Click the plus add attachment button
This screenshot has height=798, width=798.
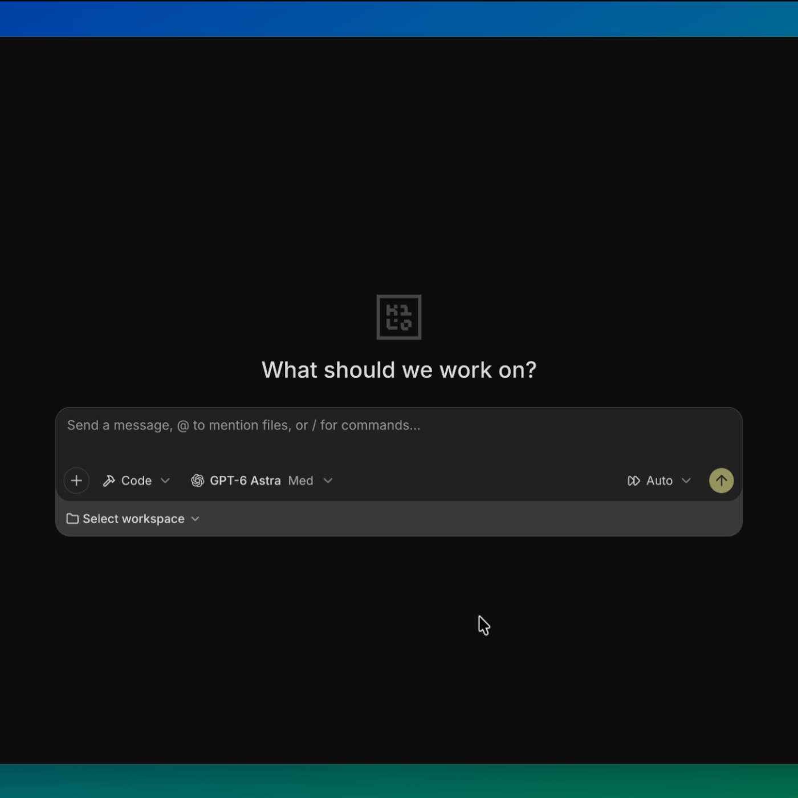pos(76,481)
